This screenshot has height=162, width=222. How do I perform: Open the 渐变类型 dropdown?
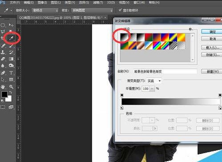(154, 81)
